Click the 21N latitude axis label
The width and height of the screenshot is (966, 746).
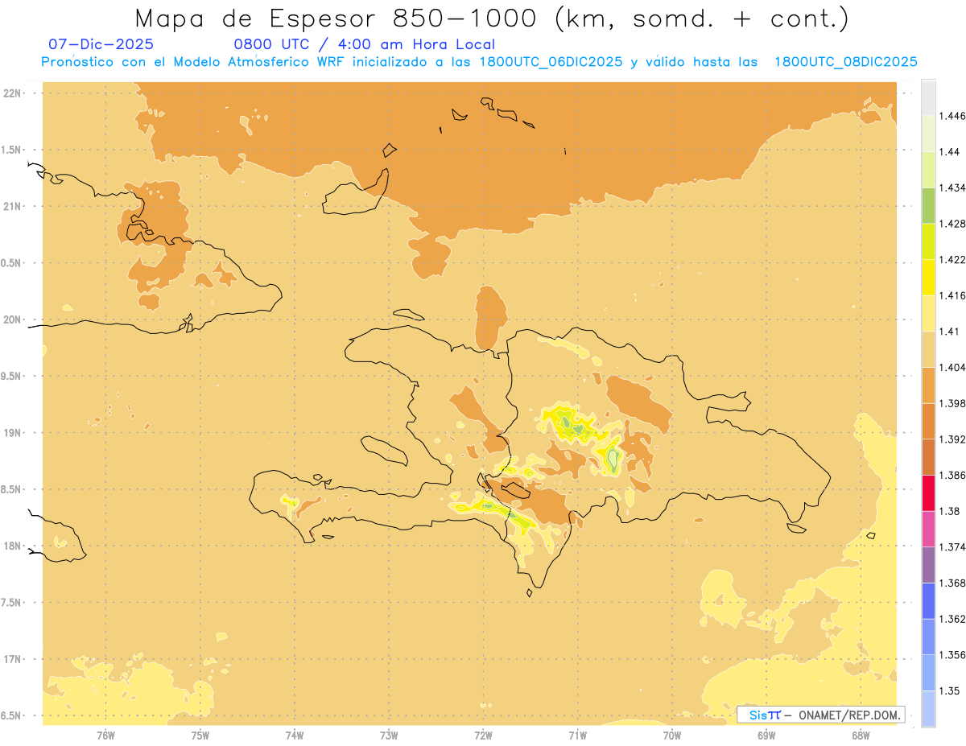click(x=14, y=206)
